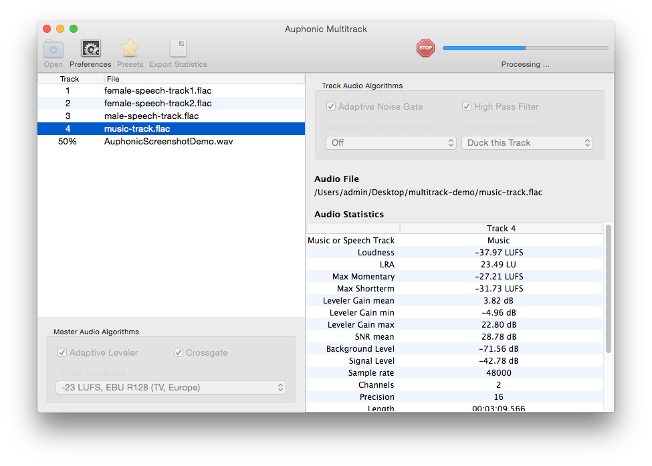Close the Auphonic Multitrack window
Screen dimensions: 652x466
[x=47, y=29]
